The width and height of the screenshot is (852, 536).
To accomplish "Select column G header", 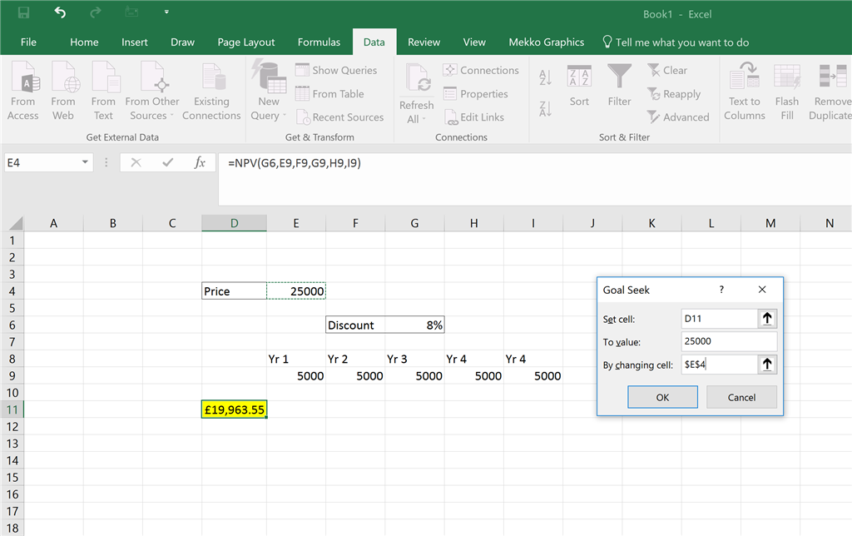I will (414, 223).
